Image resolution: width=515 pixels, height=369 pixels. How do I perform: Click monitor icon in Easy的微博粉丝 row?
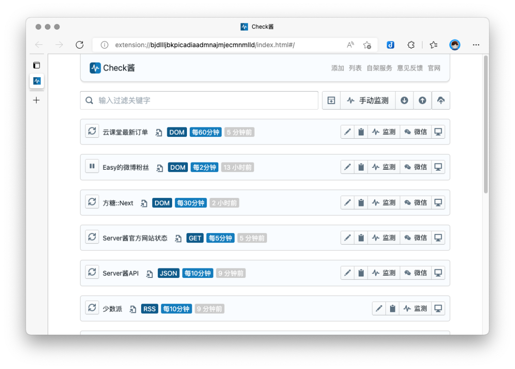click(438, 167)
